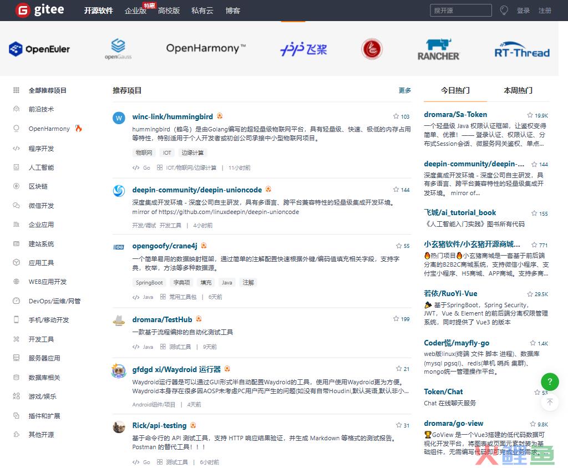Click the 登录 link
The height and width of the screenshot is (468, 568).
point(523,11)
